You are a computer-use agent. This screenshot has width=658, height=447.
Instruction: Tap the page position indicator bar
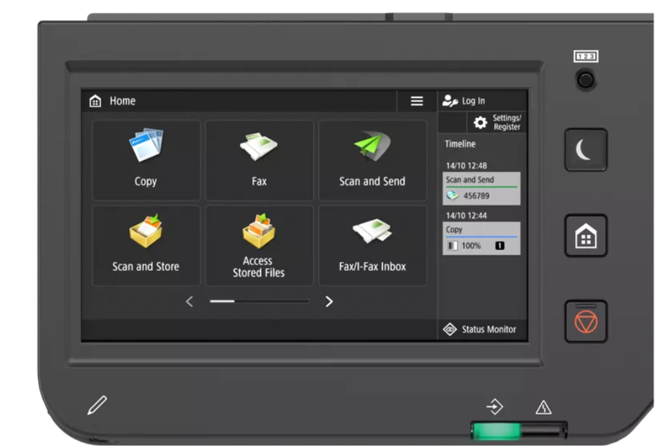[x=259, y=301]
